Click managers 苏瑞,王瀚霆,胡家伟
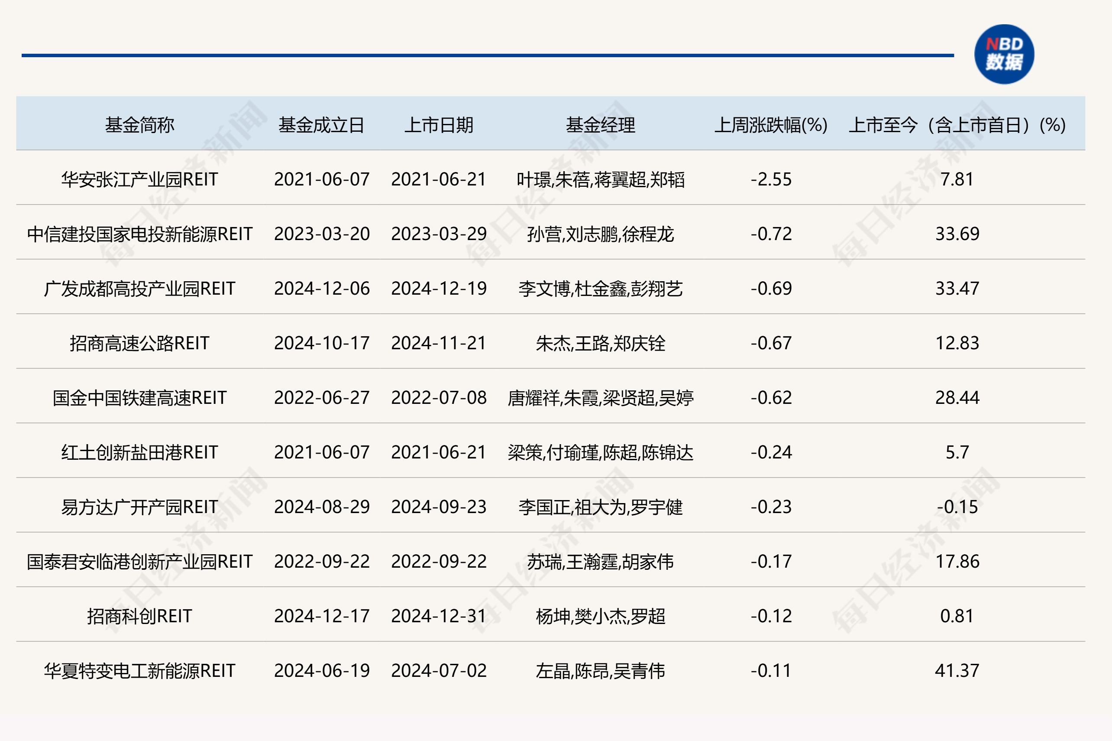 click(x=600, y=562)
